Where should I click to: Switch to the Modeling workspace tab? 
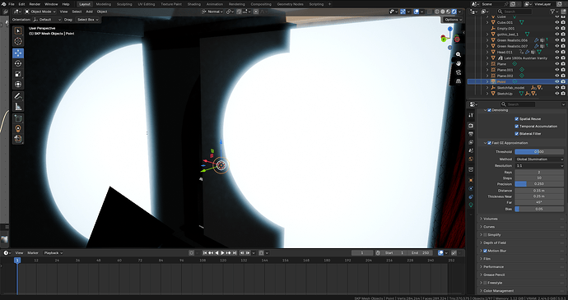click(x=104, y=4)
